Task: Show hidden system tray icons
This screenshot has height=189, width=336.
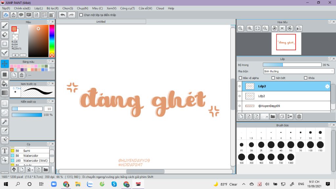Action: (244, 184)
